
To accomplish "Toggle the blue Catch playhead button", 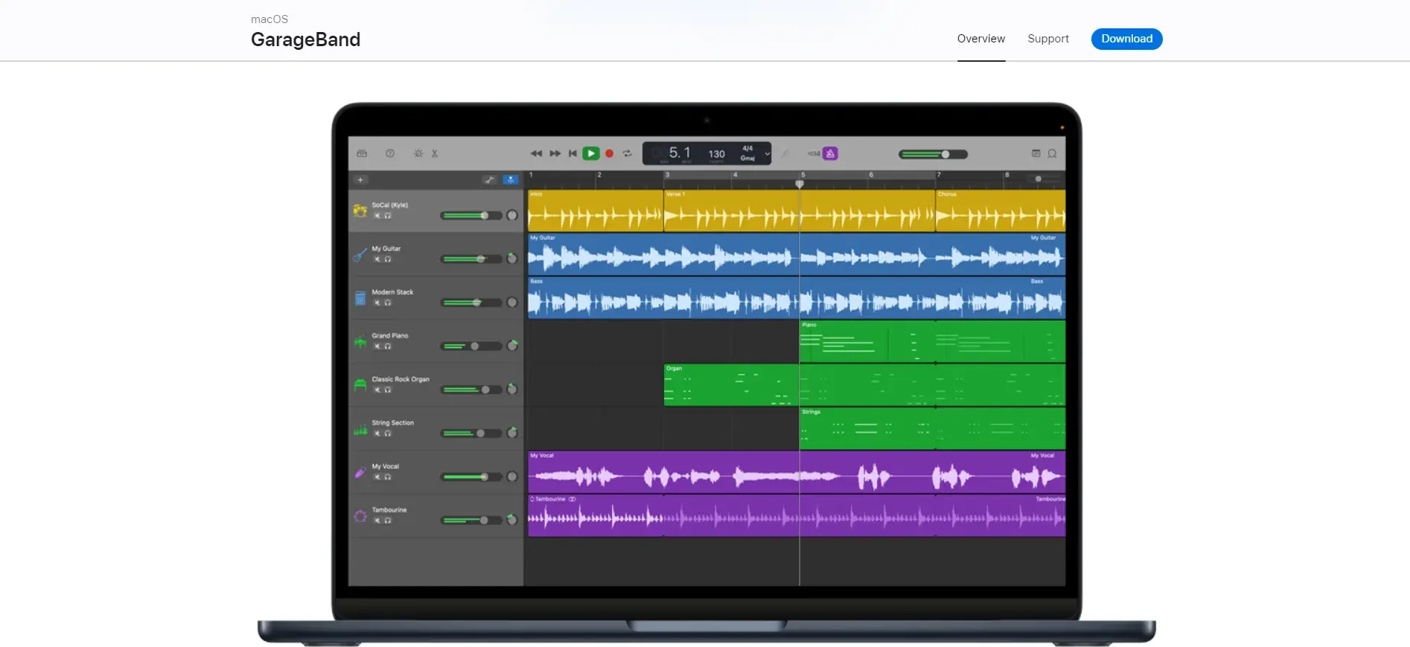I will (511, 179).
